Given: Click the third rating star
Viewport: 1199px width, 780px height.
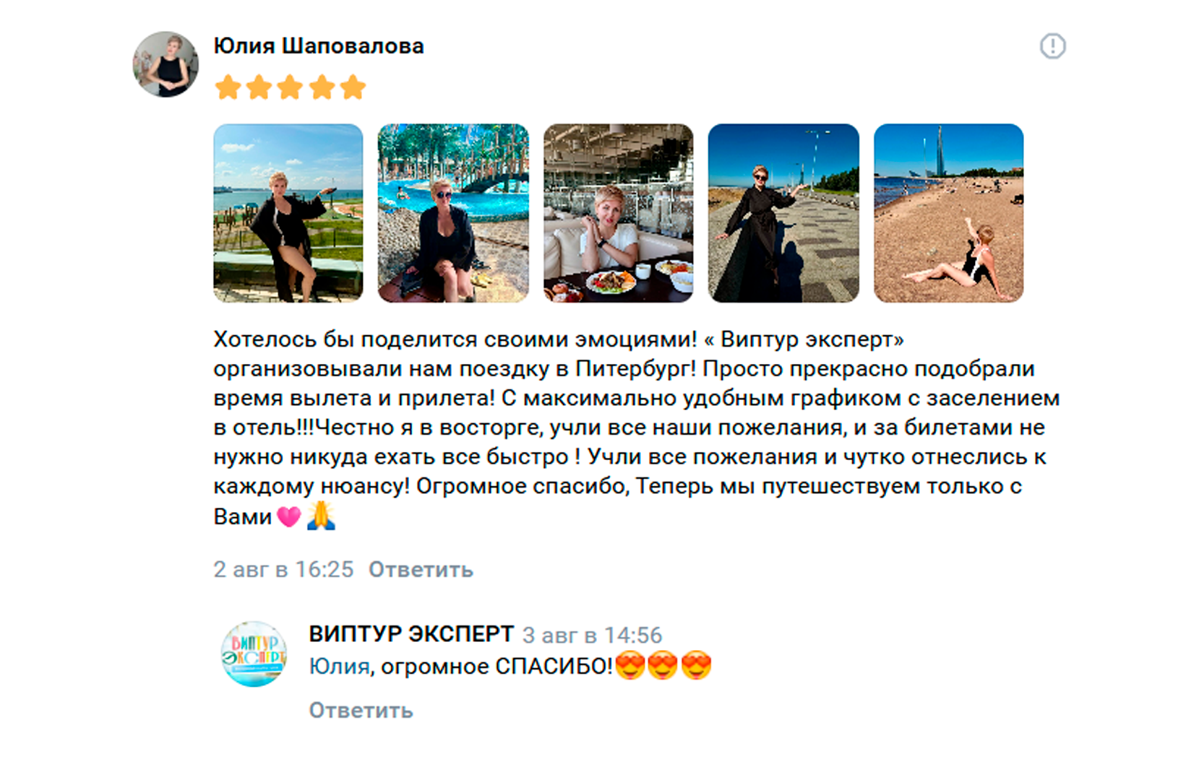Looking at the screenshot, I should (x=290, y=87).
